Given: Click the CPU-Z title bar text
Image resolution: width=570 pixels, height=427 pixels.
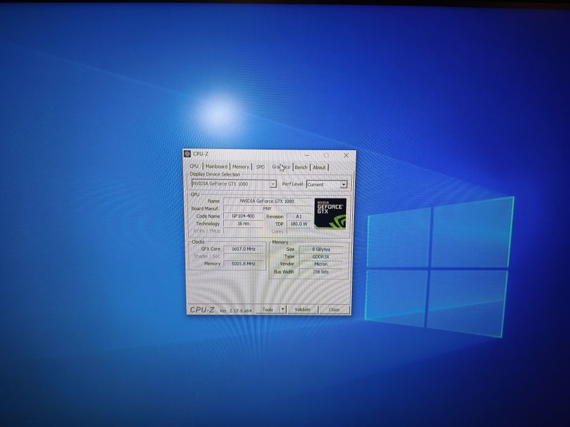Looking at the screenshot, I should (200, 154).
